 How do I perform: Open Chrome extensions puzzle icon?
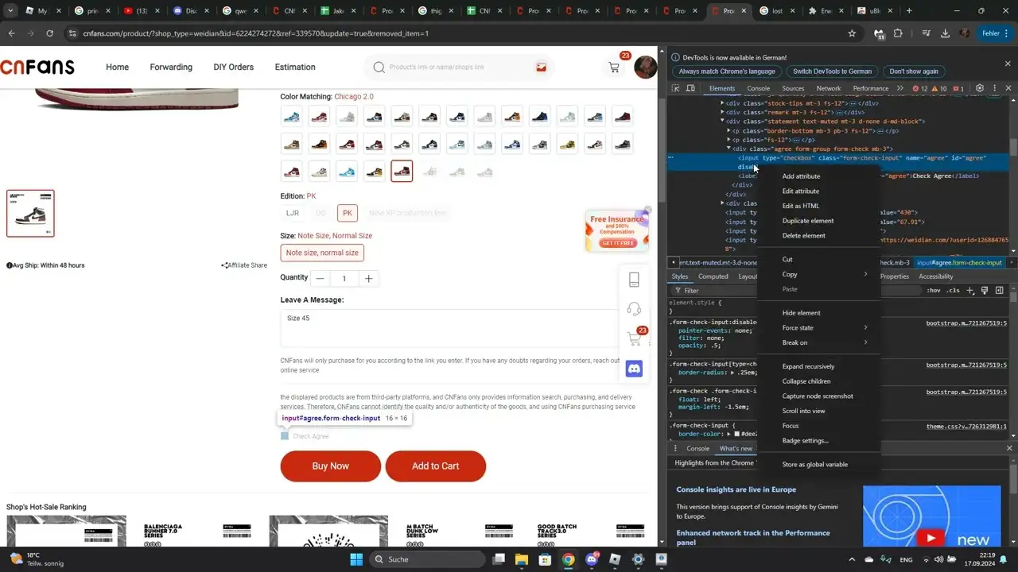(898, 33)
